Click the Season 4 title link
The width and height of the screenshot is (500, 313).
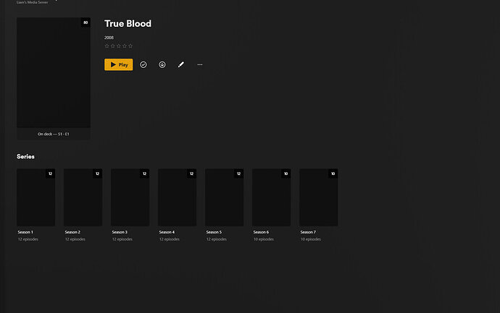point(167,232)
